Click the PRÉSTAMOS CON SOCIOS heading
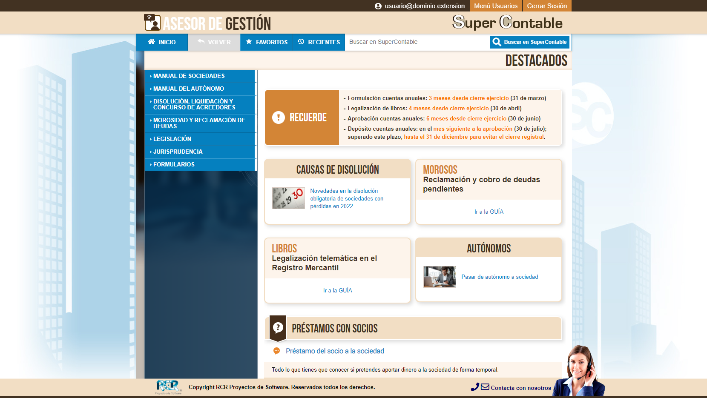This screenshot has width=707, height=398. [x=335, y=328]
